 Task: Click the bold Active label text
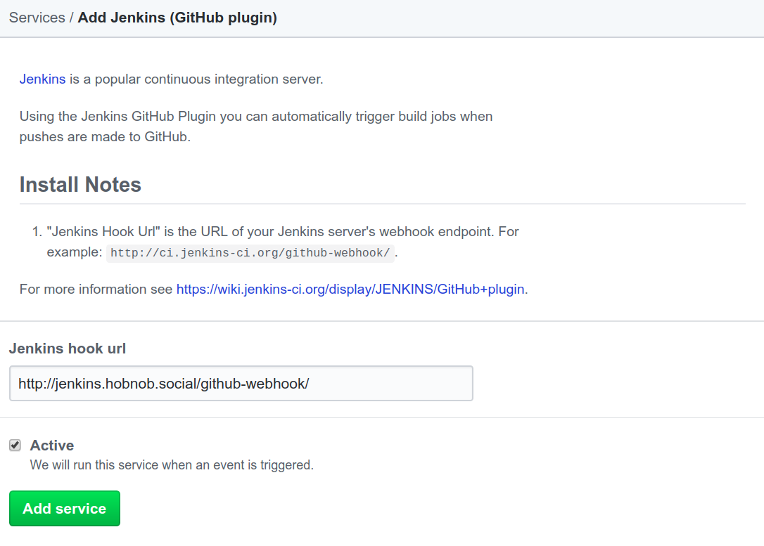click(52, 446)
